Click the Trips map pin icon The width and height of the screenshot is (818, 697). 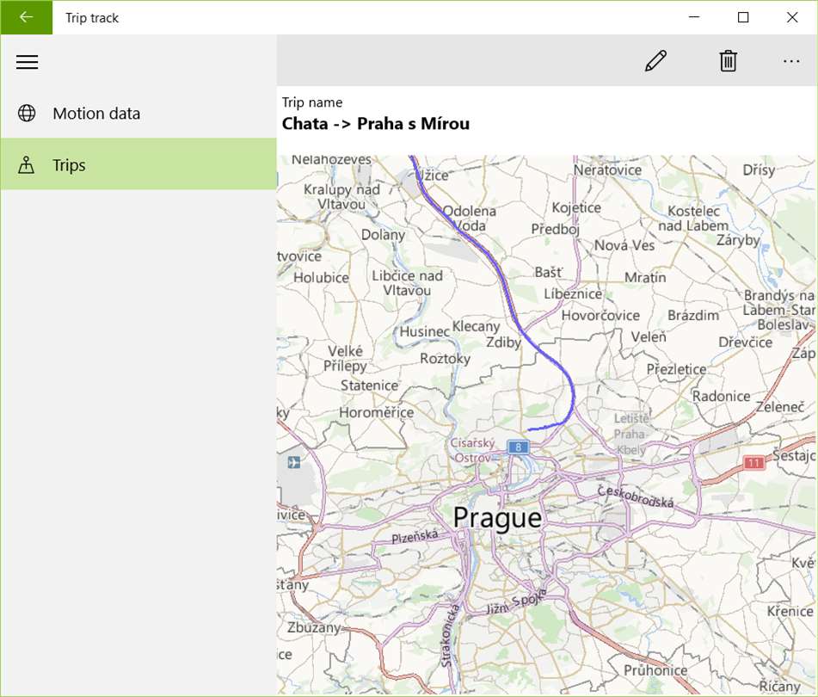(26, 165)
